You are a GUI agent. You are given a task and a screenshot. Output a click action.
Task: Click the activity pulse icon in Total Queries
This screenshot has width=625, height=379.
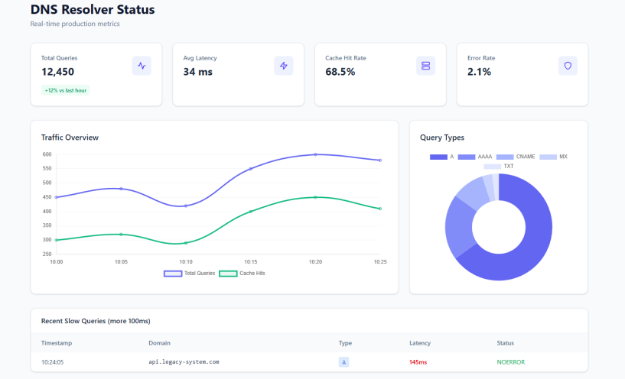pos(141,66)
